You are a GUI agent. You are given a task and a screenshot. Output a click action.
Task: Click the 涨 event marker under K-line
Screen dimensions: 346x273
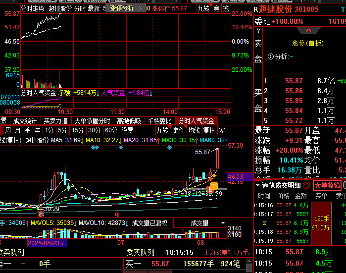[x=41, y=214]
